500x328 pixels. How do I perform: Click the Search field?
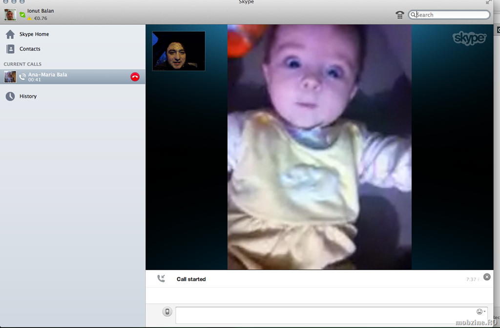[x=449, y=15]
